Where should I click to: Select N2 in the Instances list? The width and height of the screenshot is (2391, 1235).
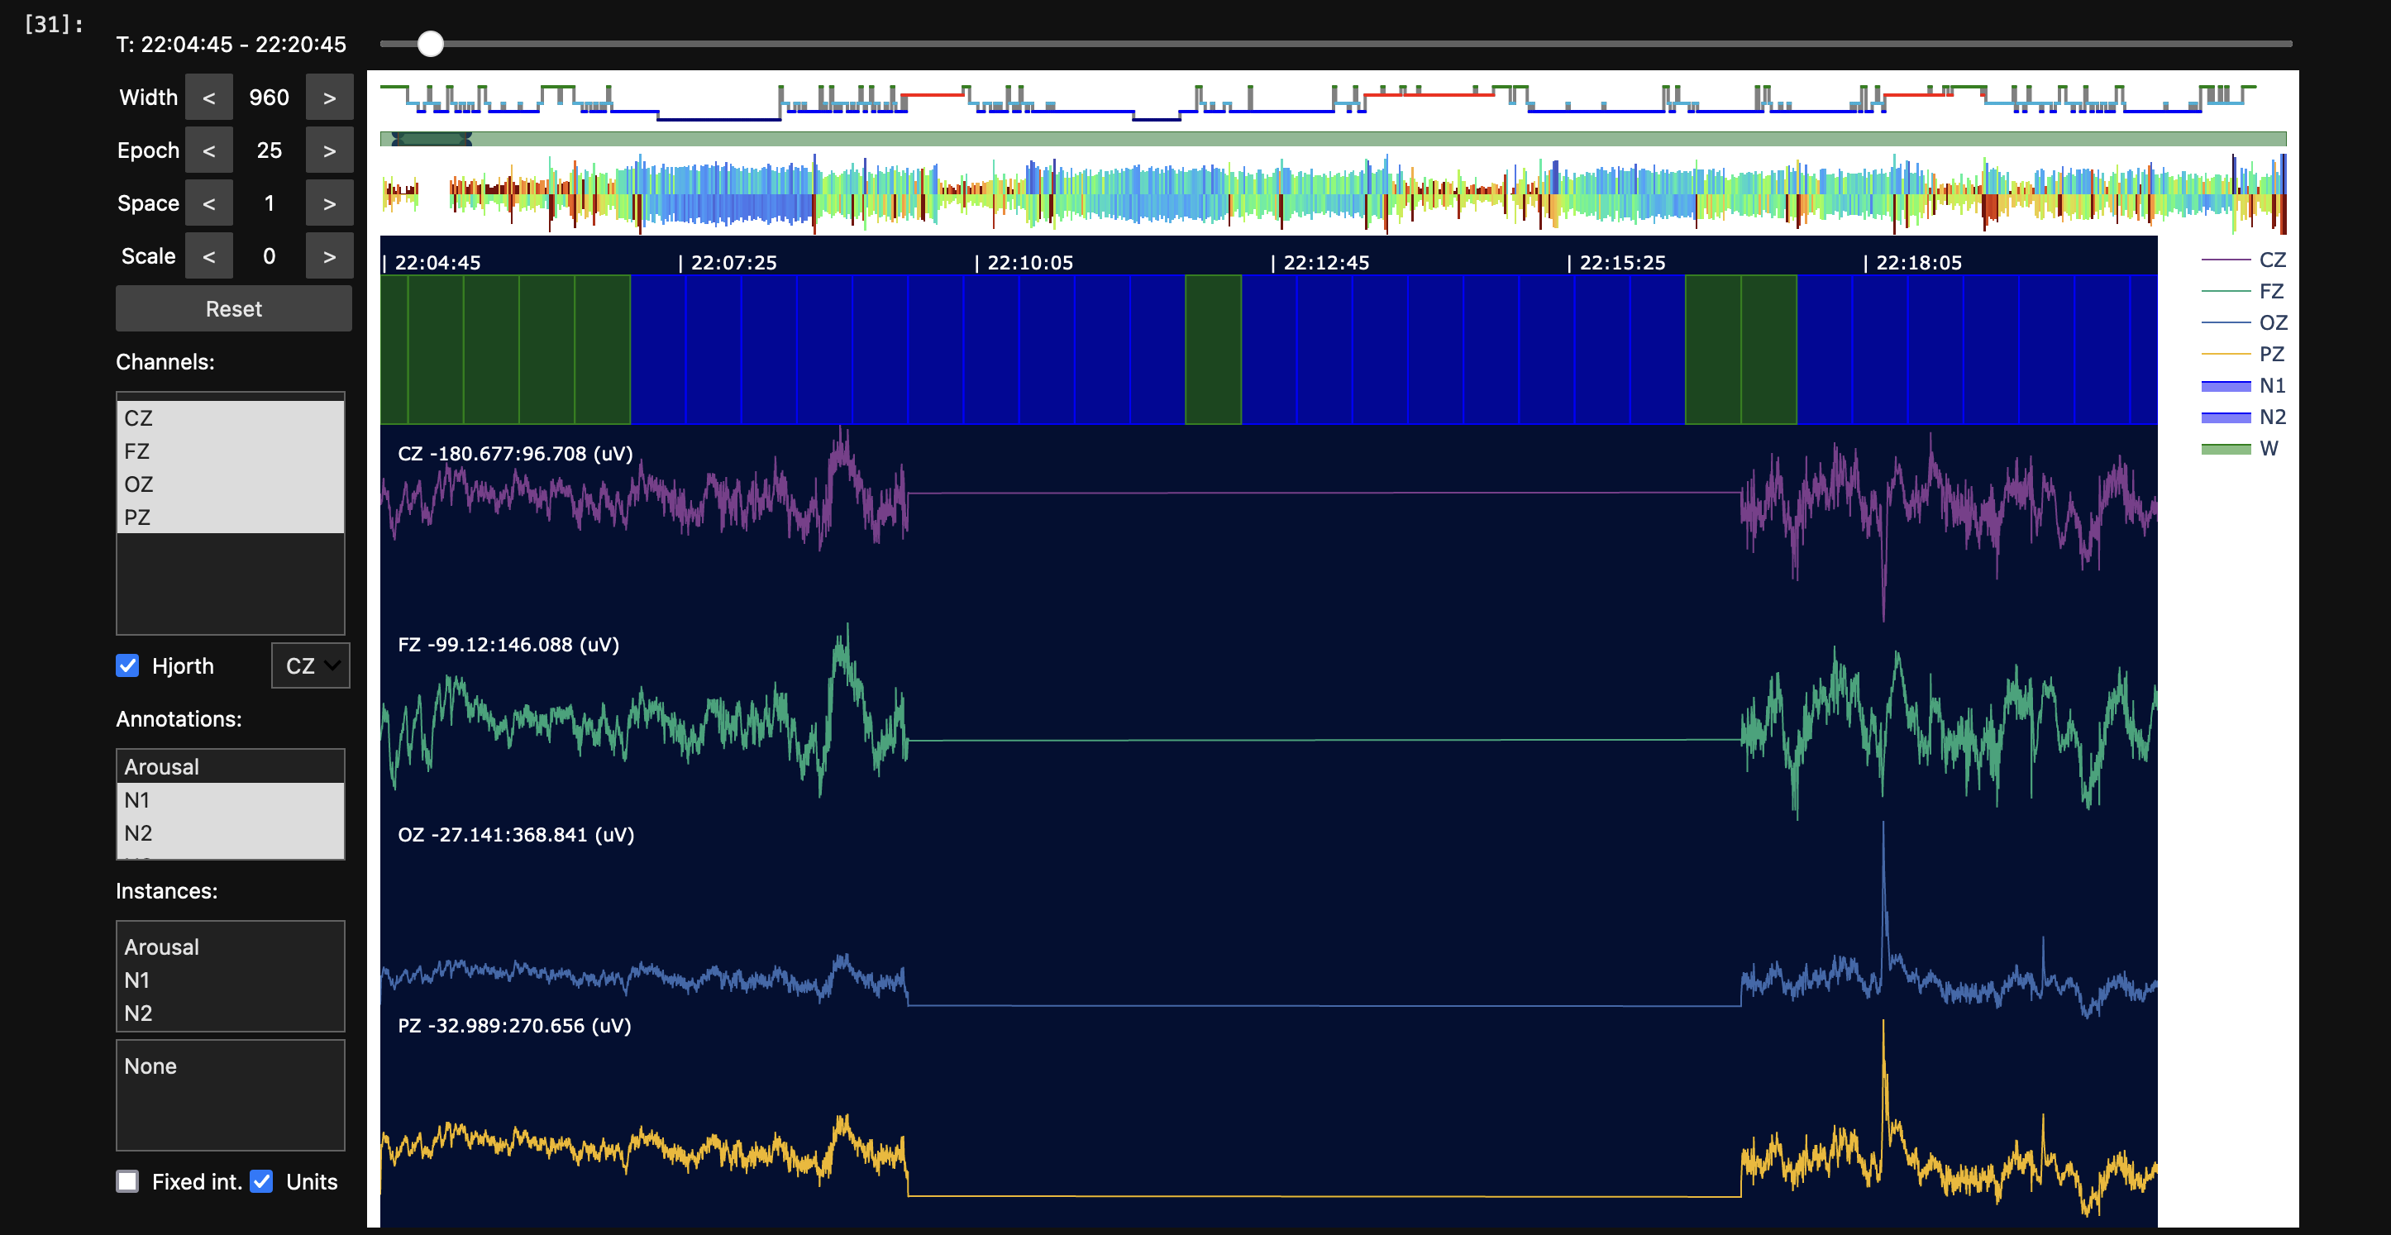(x=138, y=1013)
